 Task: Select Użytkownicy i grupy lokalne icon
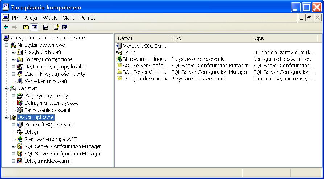20,67
